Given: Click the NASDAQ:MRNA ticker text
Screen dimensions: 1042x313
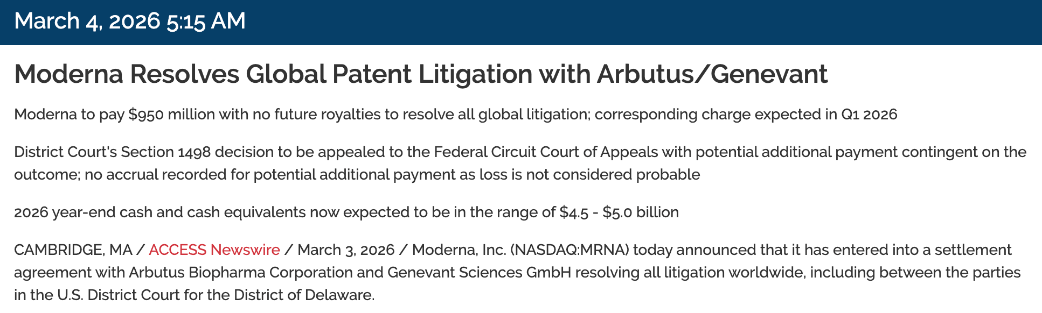Looking at the screenshot, I should pos(569,250).
